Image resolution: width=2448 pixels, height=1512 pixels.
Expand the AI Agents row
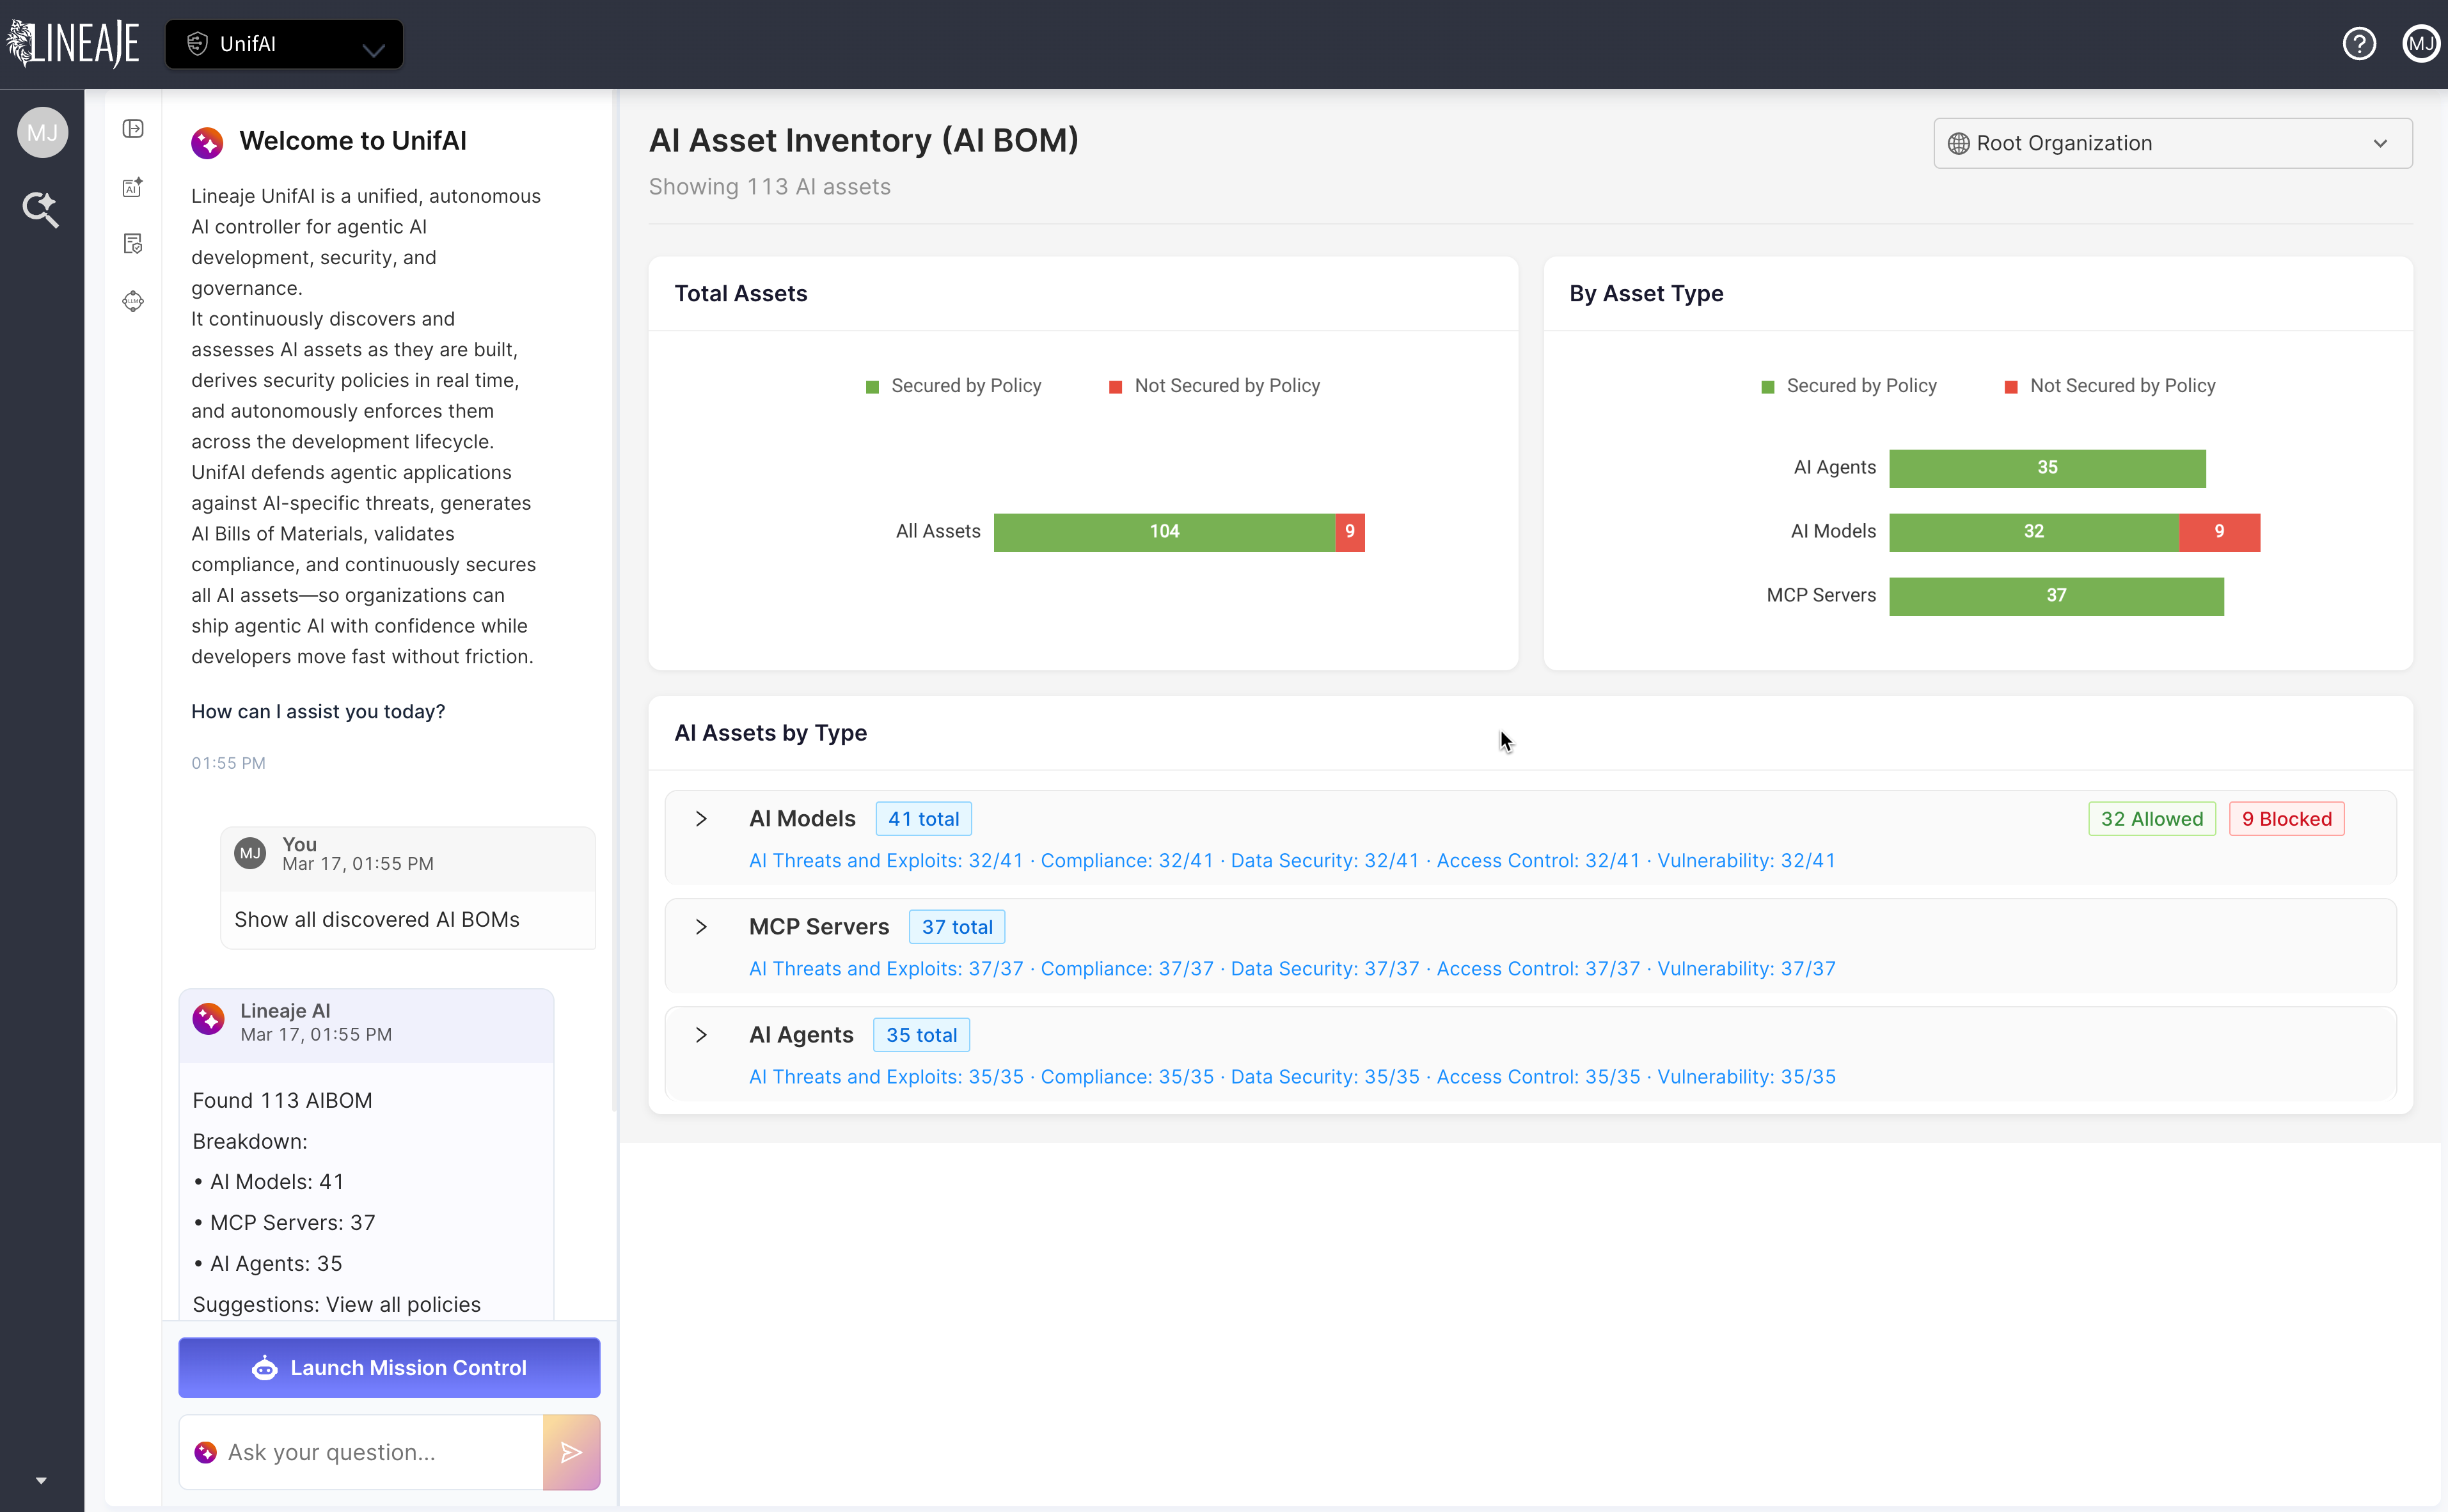pos(701,1035)
